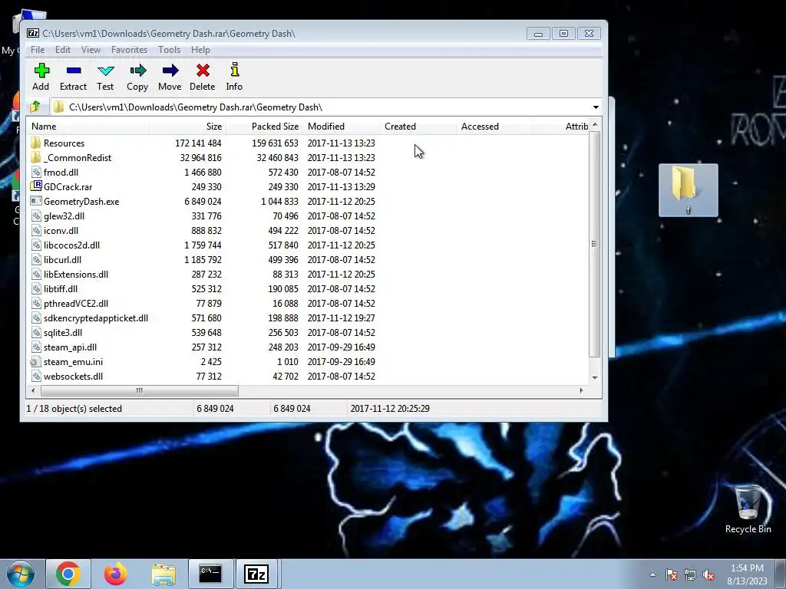Click the Extract toolbar icon
786x589 pixels.
click(x=74, y=70)
